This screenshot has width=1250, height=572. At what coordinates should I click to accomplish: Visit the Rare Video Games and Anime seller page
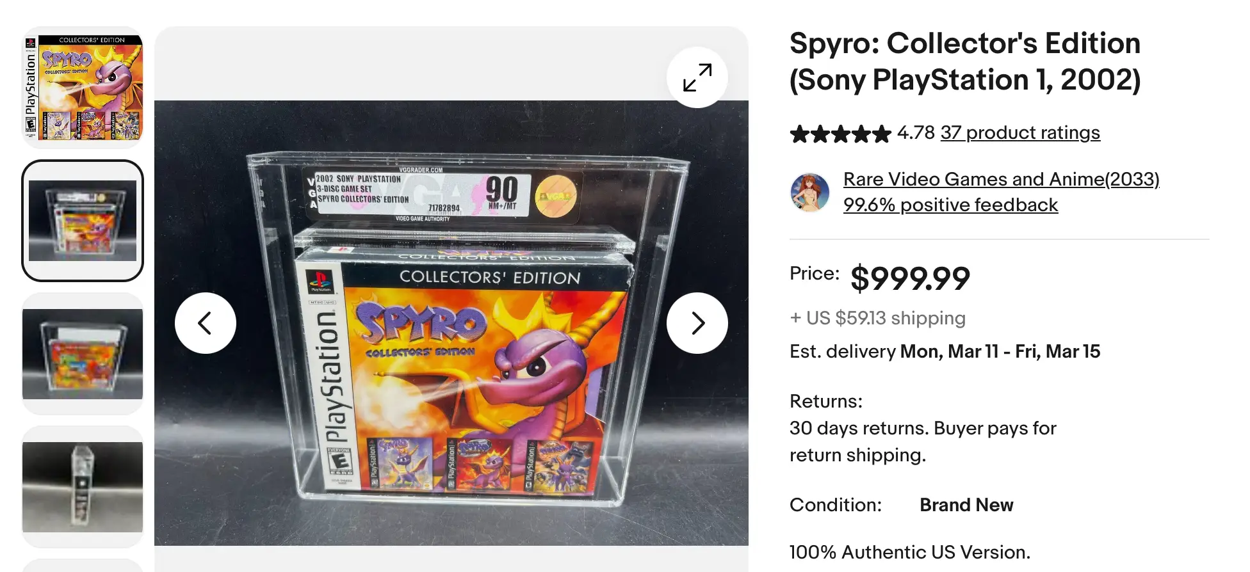coord(1001,179)
